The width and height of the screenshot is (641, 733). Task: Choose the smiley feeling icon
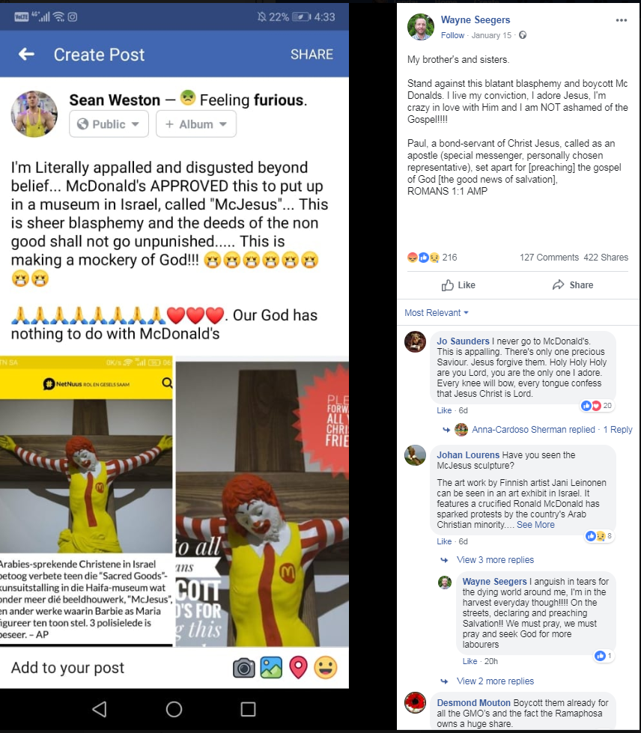[326, 667]
